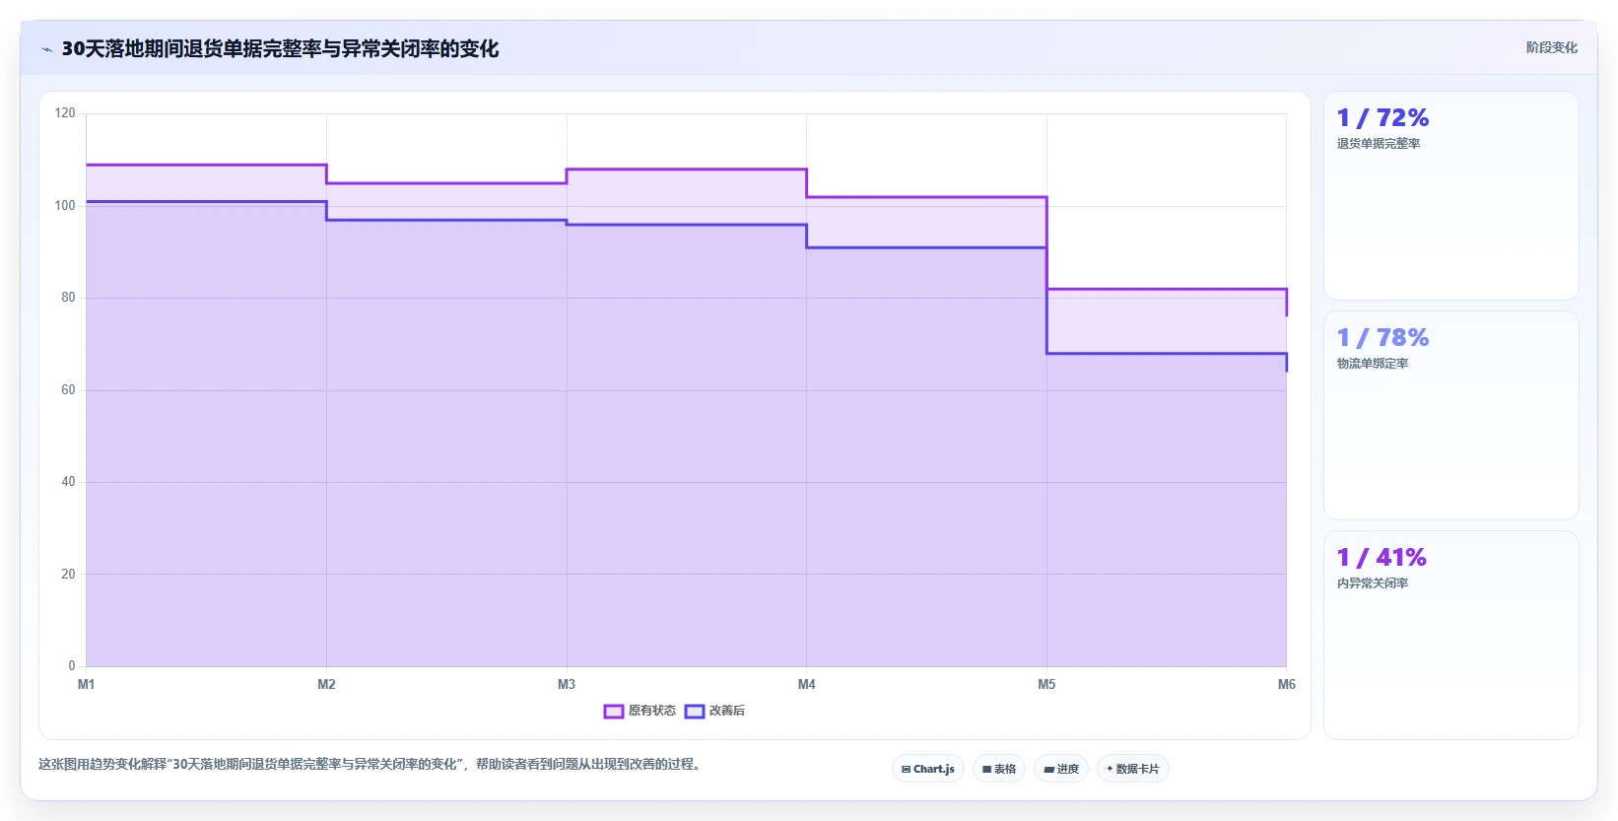The height and width of the screenshot is (821, 1618).
Task: Click the purple 原有状态 legend swatch
Action: coord(614,712)
